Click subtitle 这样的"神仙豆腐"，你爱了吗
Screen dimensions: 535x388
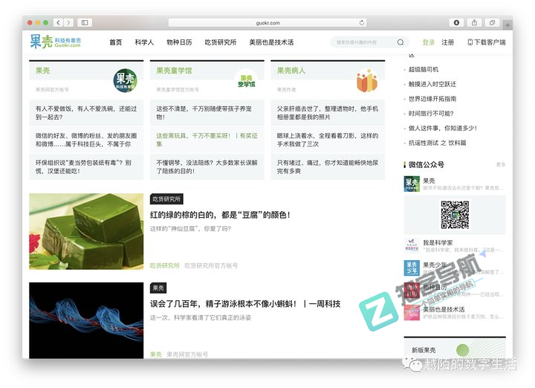pos(190,229)
